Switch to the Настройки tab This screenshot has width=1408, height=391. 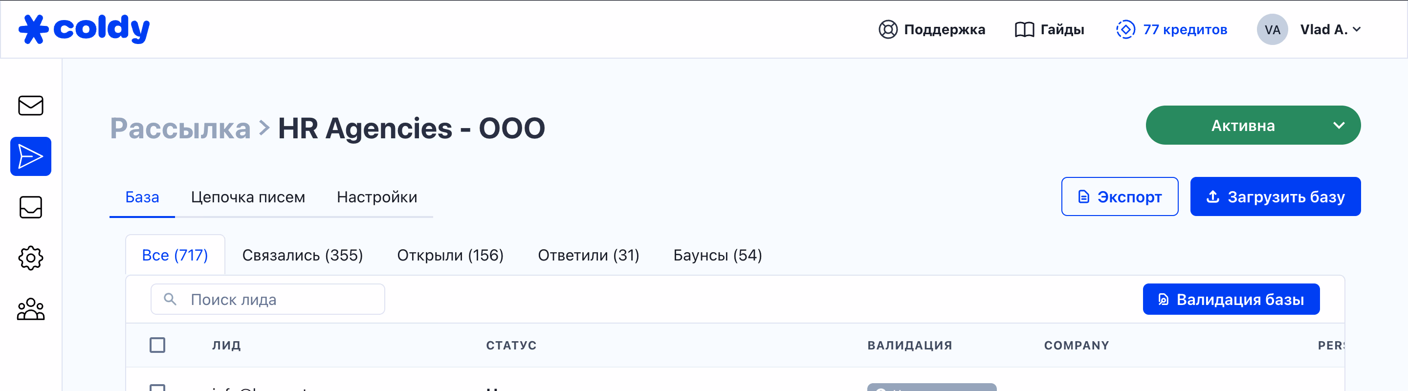point(376,197)
